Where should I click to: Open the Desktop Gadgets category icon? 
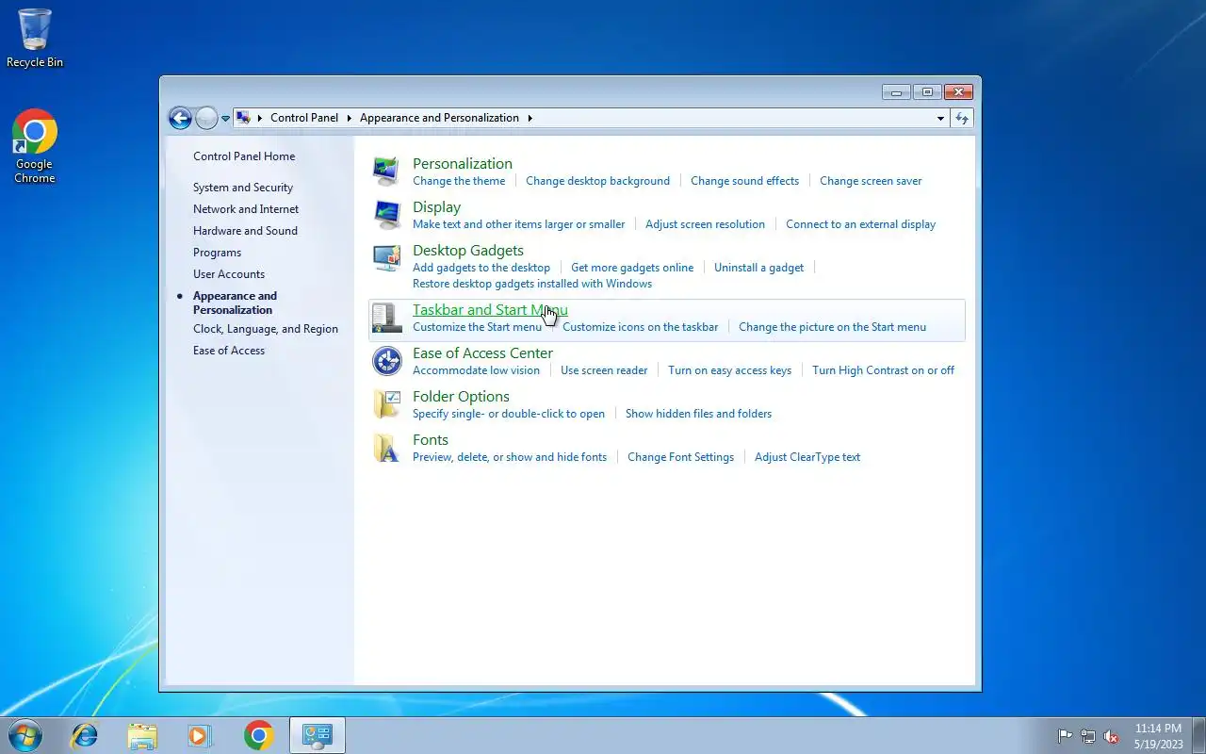tap(386, 258)
